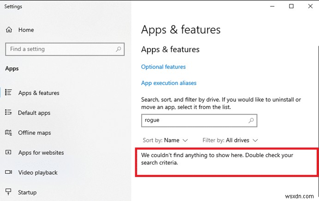Open the App execution aliases link
Viewport: 319px width, 201px height.
(x=169, y=83)
